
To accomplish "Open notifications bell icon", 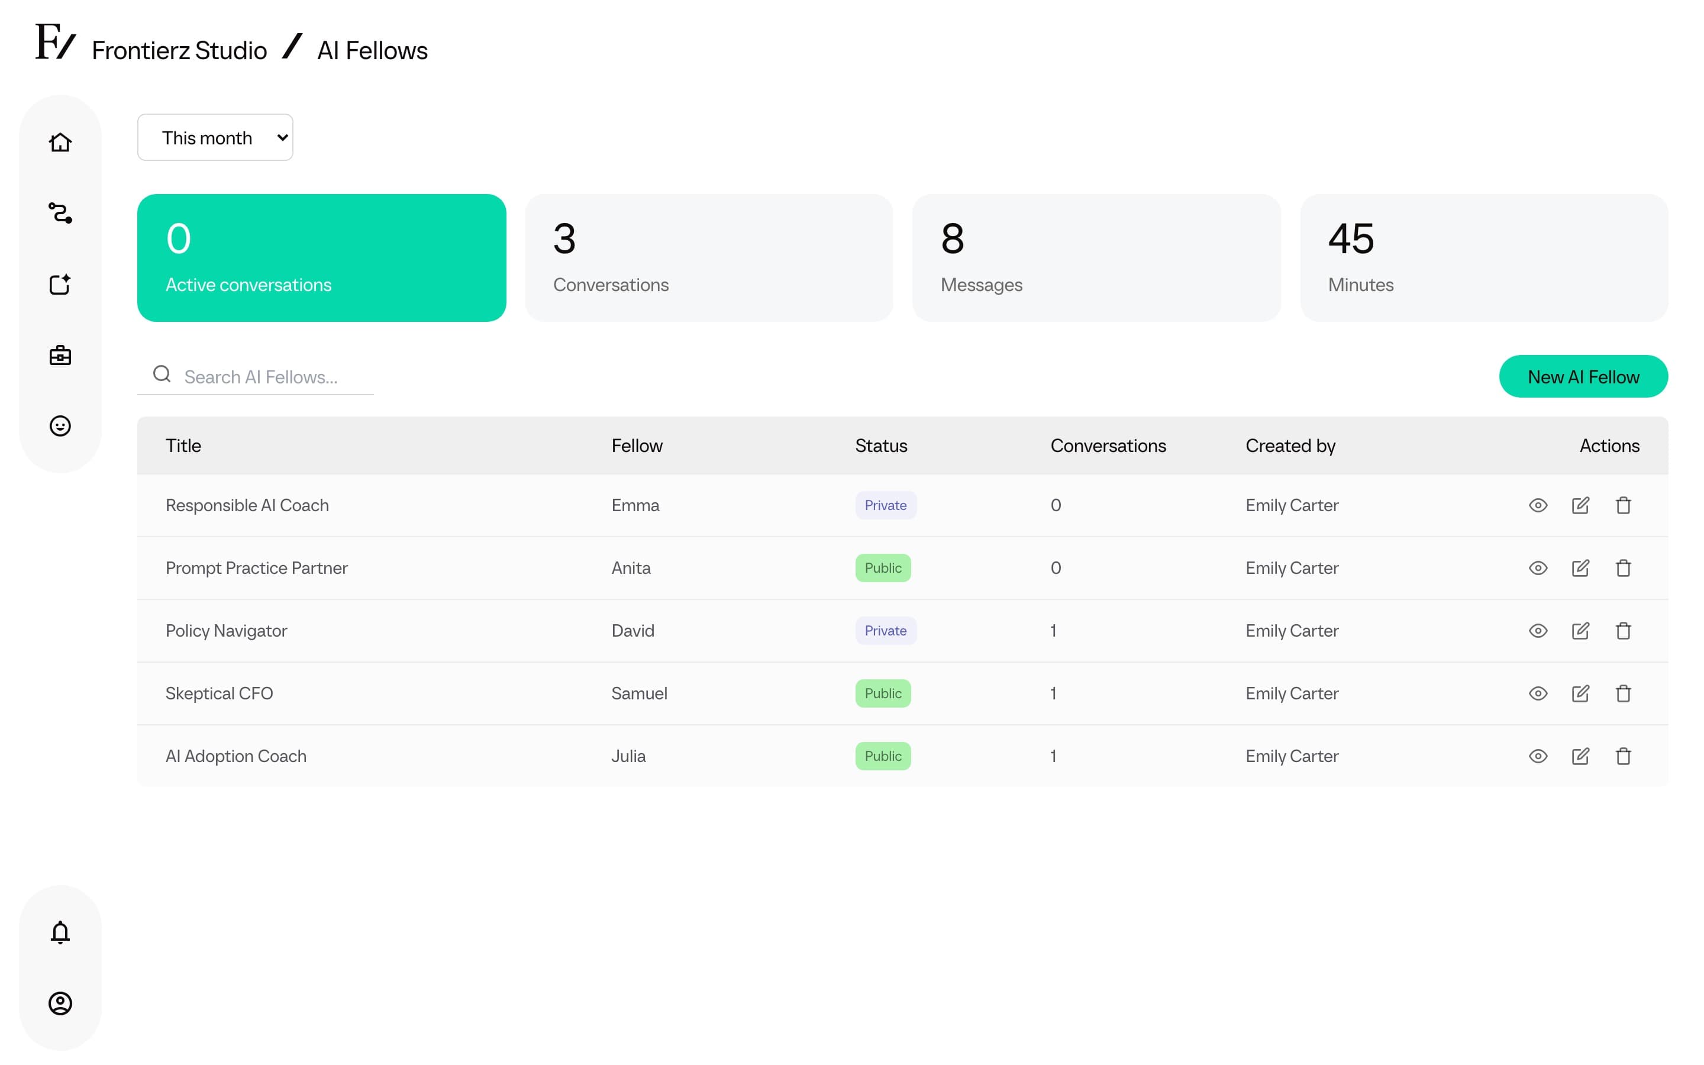I will (x=60, y=932).
